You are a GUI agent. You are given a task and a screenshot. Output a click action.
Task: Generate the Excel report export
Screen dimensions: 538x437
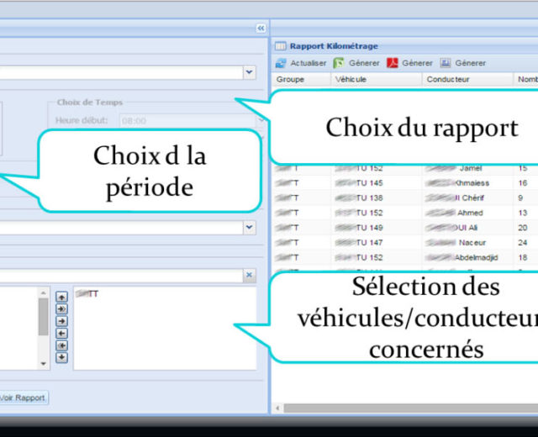[339, 63]
